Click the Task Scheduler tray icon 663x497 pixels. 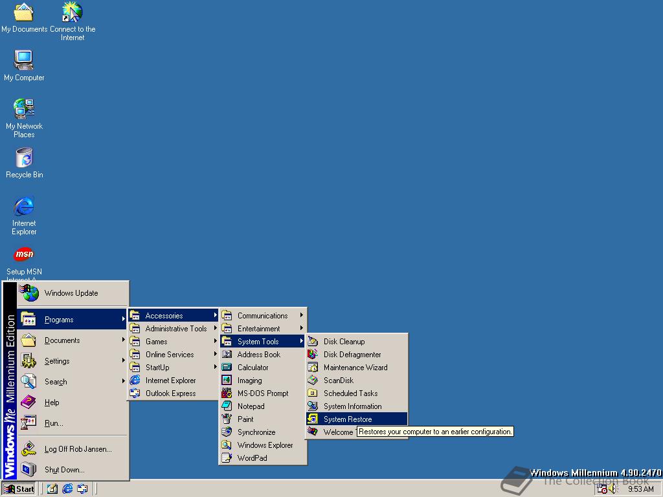(601, 489)
